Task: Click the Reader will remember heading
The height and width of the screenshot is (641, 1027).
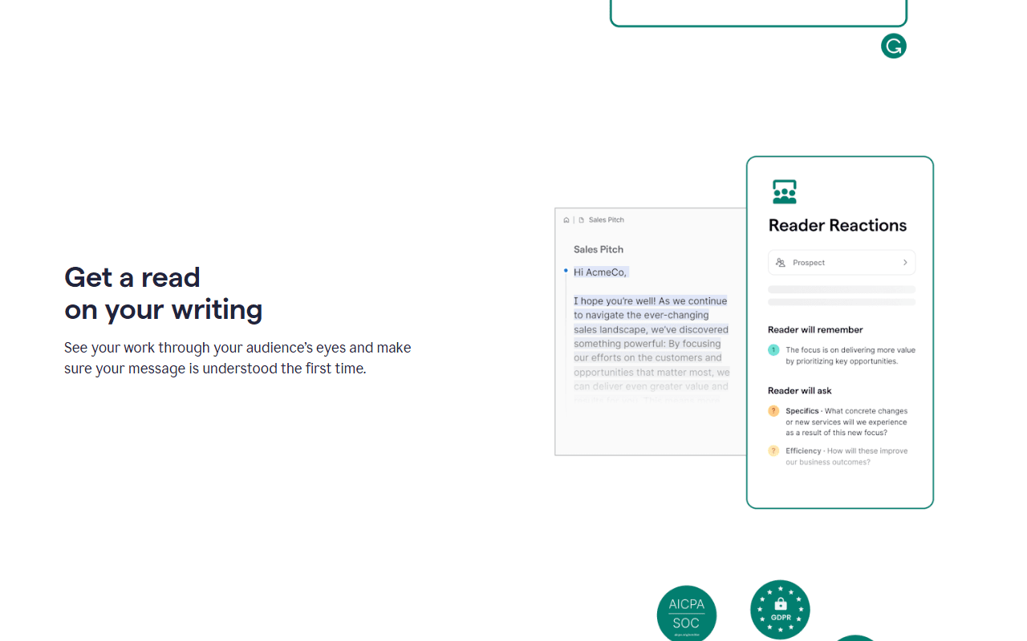Action: click(815, 329)
